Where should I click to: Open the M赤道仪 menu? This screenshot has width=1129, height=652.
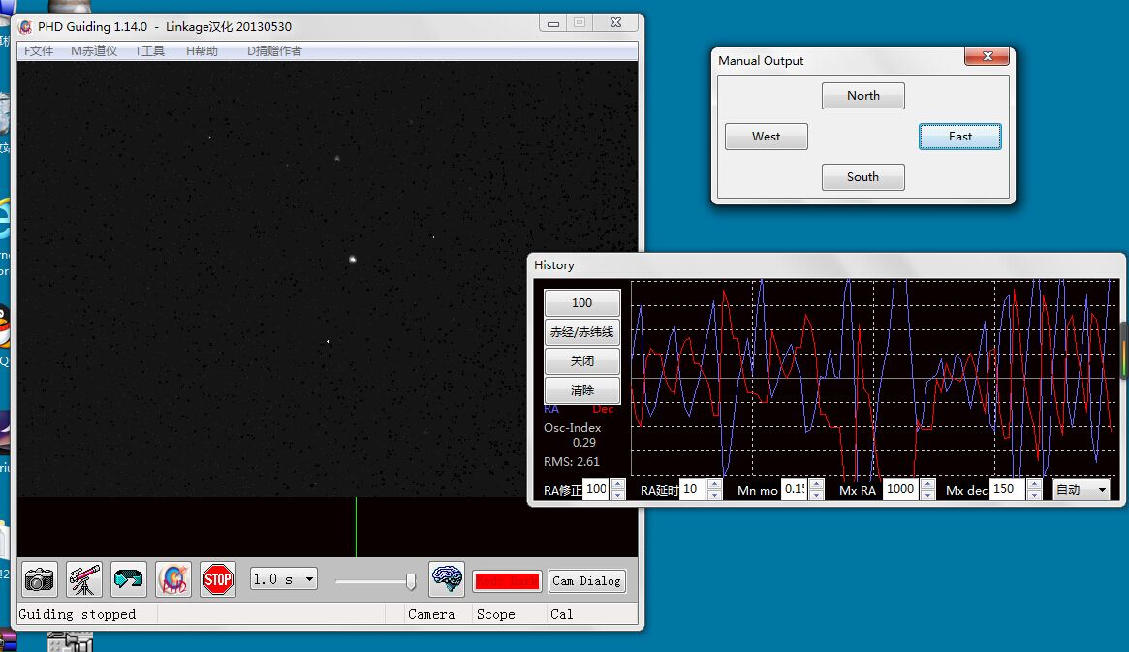pos(94,51)
